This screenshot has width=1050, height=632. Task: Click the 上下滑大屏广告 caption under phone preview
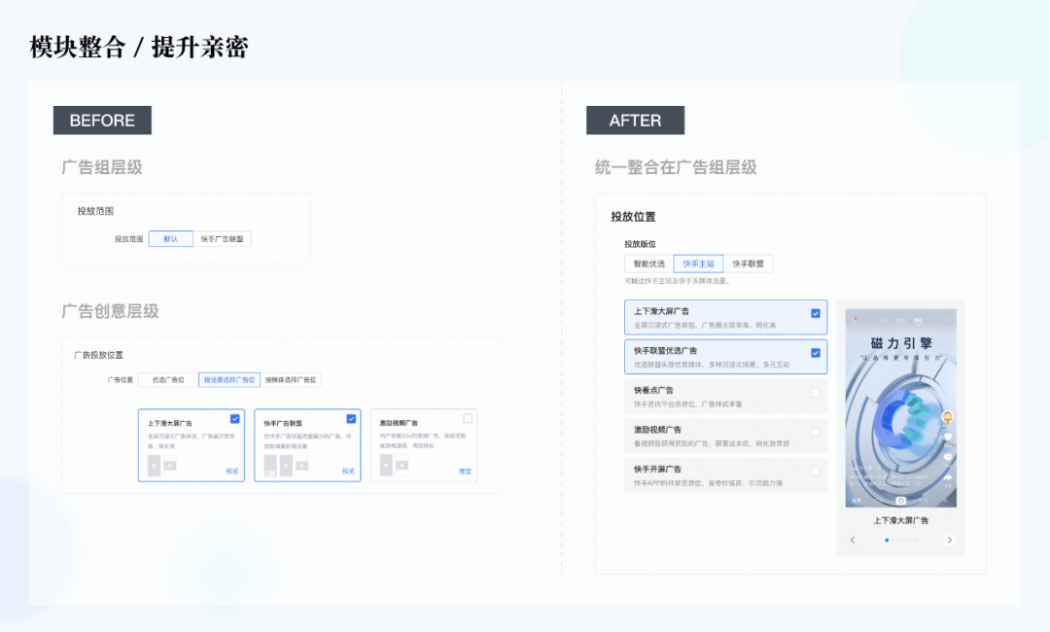(x=901, y=520)
